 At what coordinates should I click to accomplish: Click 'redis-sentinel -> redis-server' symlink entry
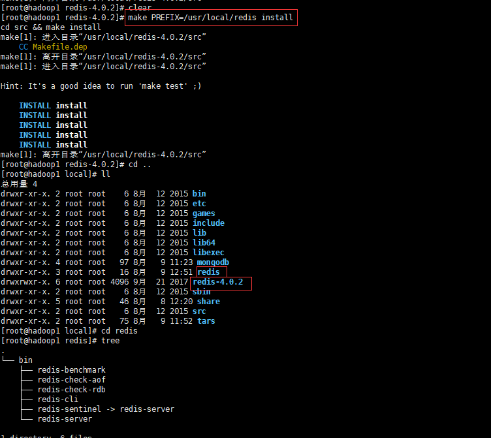click(x=106, y=409)
